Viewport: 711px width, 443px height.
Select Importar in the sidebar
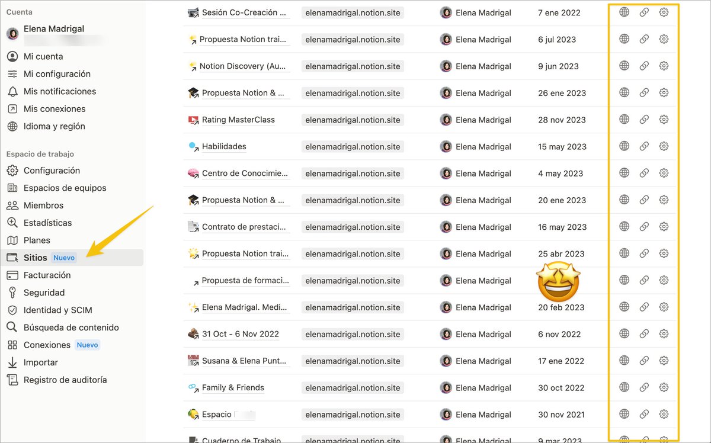click(40, 362)
